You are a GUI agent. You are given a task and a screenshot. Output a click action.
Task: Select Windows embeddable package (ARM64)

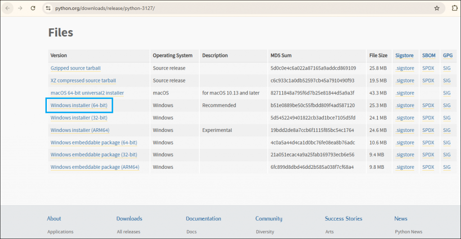coord(95,167)
